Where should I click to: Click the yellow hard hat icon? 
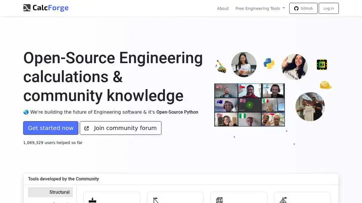(x=325, y=85)
